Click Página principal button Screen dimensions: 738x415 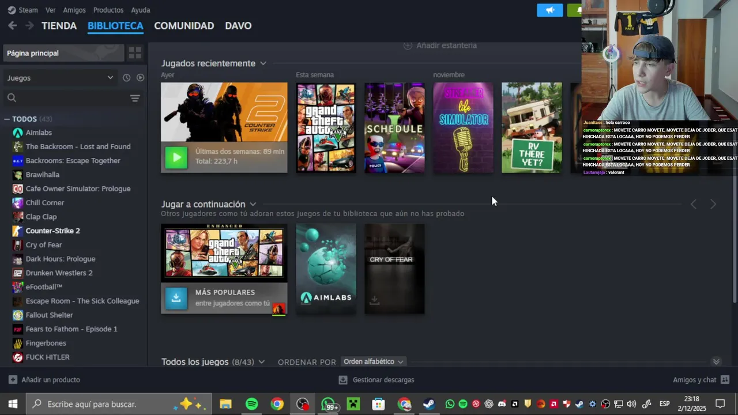tap(63, 53)
